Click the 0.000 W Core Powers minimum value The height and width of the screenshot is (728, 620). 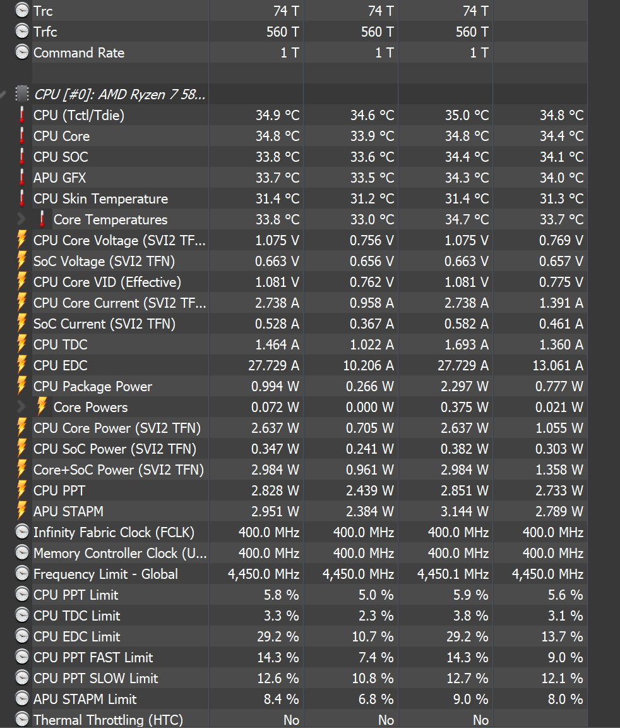(x=369, y=407)
